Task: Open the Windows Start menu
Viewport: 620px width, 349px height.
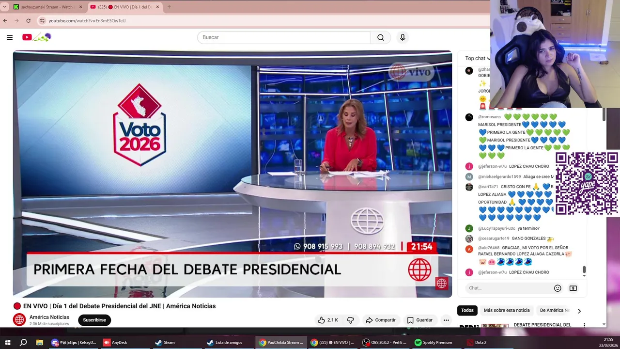Action: [7, 342]
